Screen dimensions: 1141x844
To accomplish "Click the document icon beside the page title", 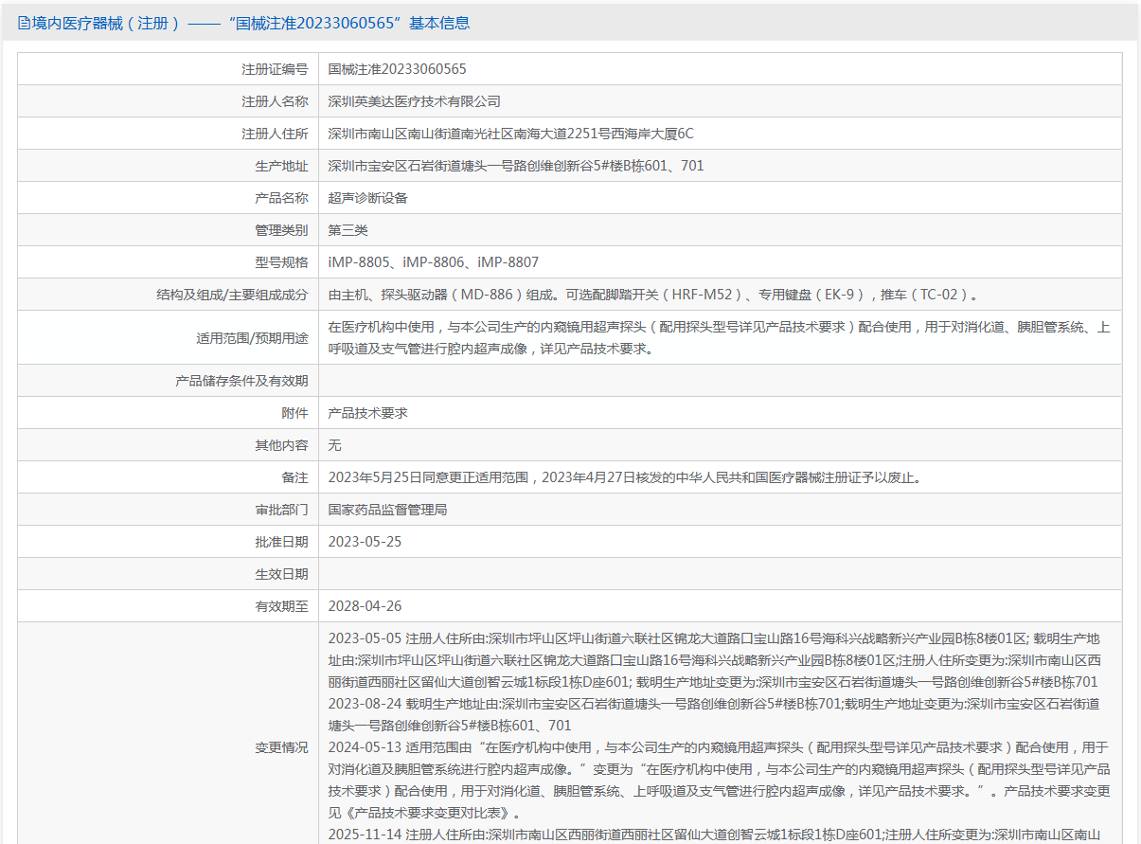I will tap(24, 23).
